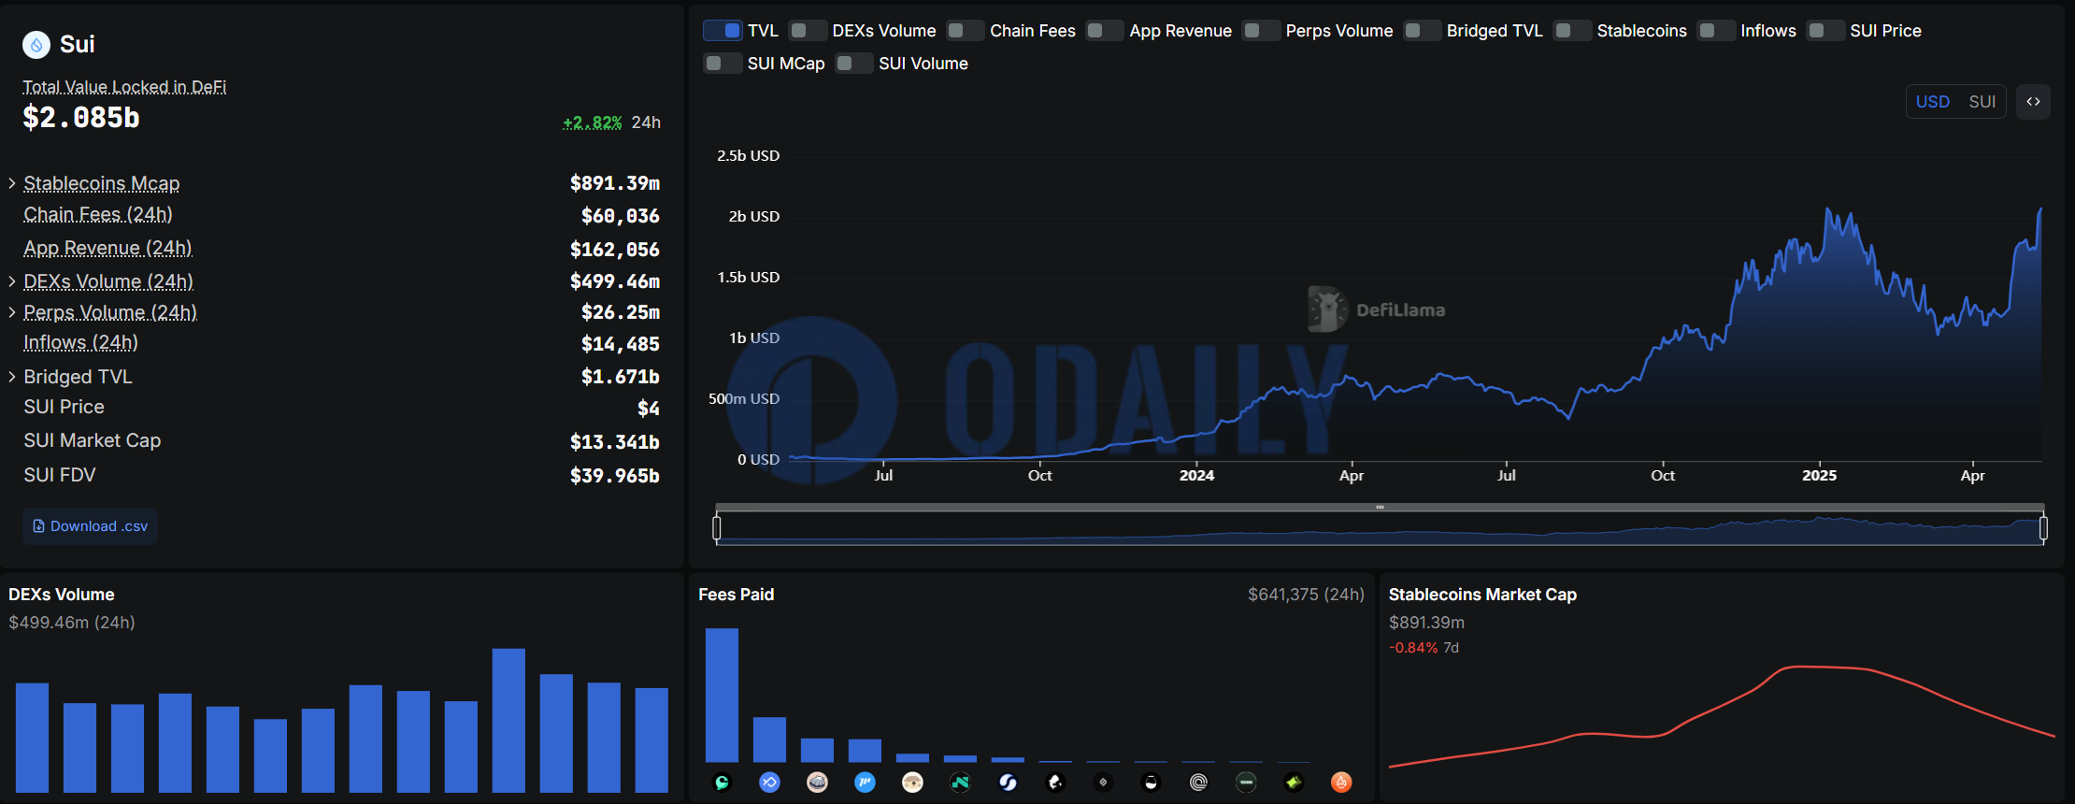Click the Inflows (24h) label
The height and width of the screenshot is (804, 2075).
(81, 343)
